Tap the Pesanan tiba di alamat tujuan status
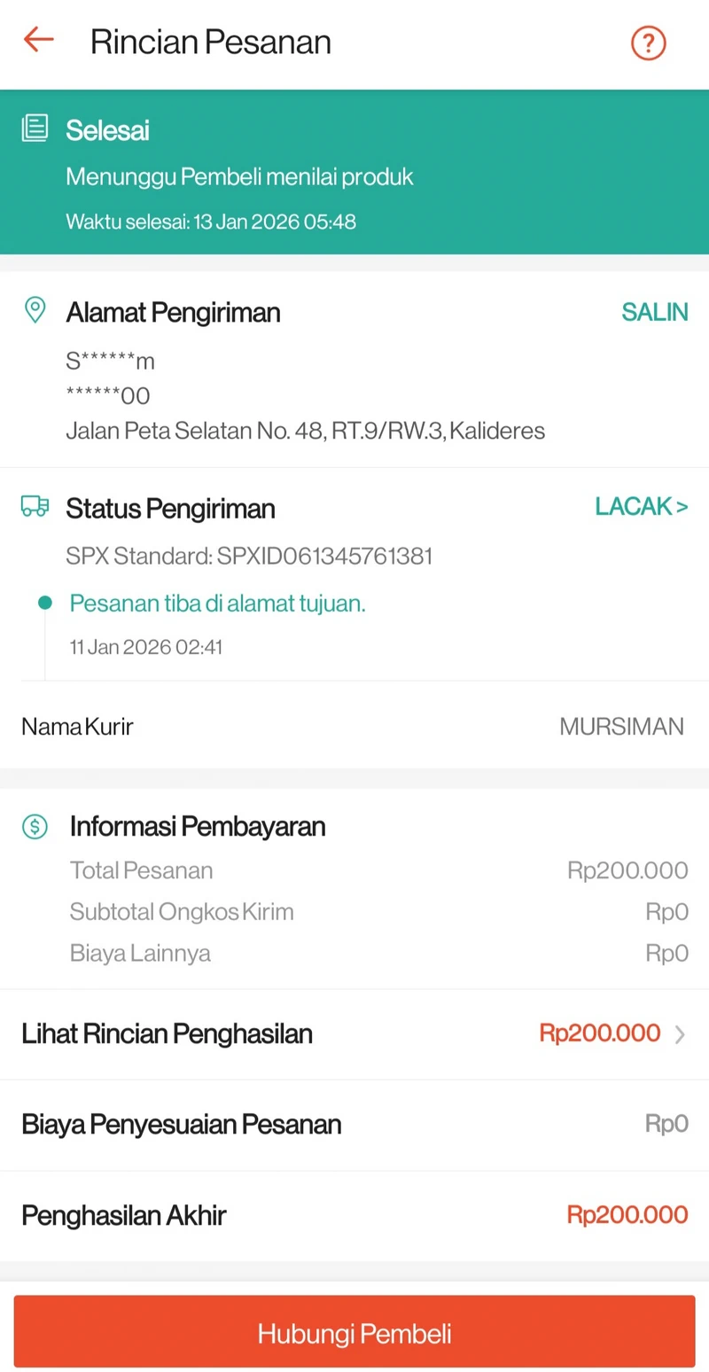The height and width of the screenshot is (1372, 709). click(218, 604)
